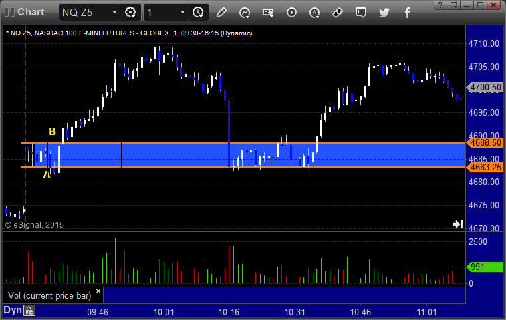The image size is (506, 320).
Task: Open the alerts 'A' icon menu
Action: point(315,13)
